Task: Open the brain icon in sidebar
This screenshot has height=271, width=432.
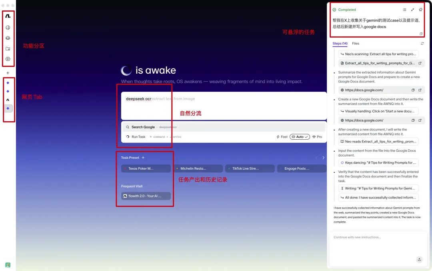Action: [x=8, y=59]
